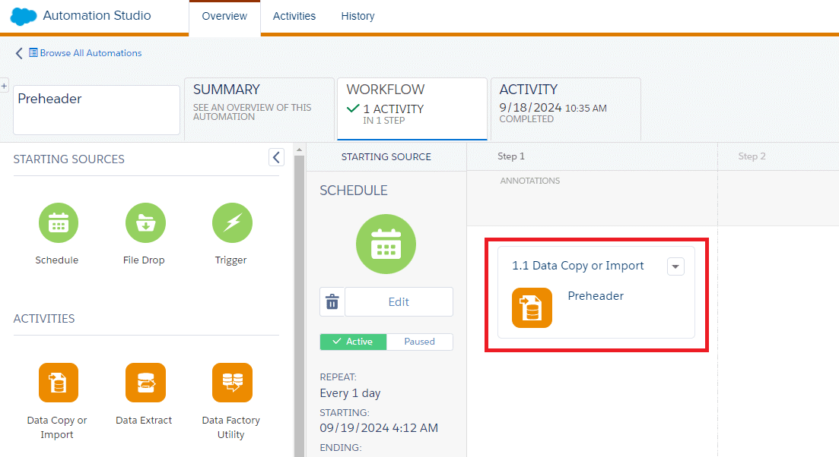
Task: Click the Step 2 column header
Action: coord(752,156)
